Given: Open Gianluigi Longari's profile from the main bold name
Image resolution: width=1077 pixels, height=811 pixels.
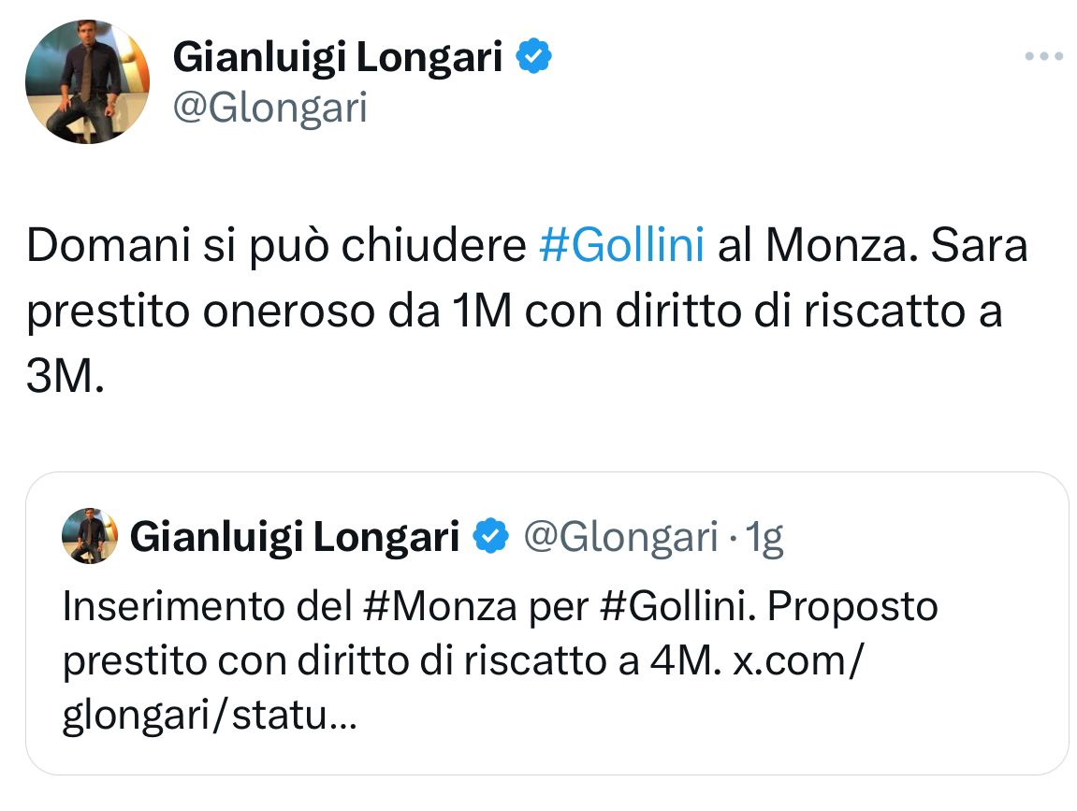Looking at the screenshot, I should pos(338,59).
